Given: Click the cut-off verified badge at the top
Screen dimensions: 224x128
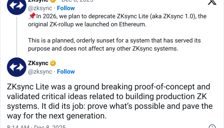Looking at the screenshot, I should coord(50,1).
